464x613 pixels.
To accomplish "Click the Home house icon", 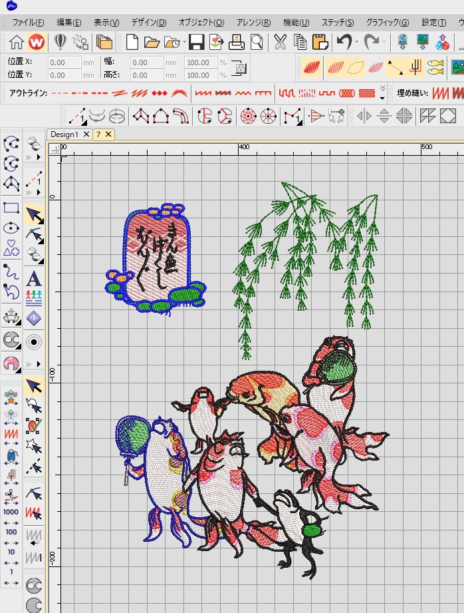I will tap(17, 42).
